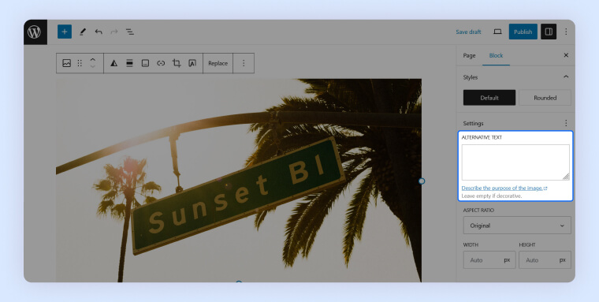Screen dimensions: 599x302
Task: Add a caption to the image
Action: (145, 63)
